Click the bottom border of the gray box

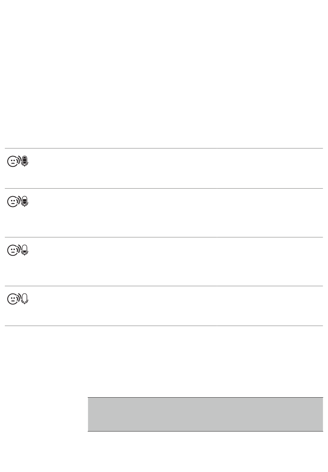[205, 431]
